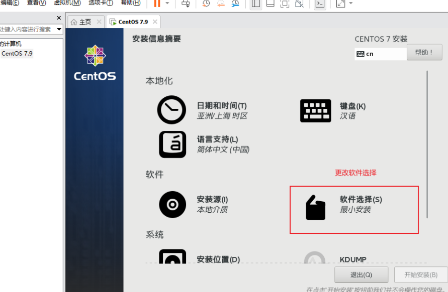Close the CentOS 7.9 tab
Viewport: 448px width, 292px height.
pyautogui.click(x=155, y=22)
